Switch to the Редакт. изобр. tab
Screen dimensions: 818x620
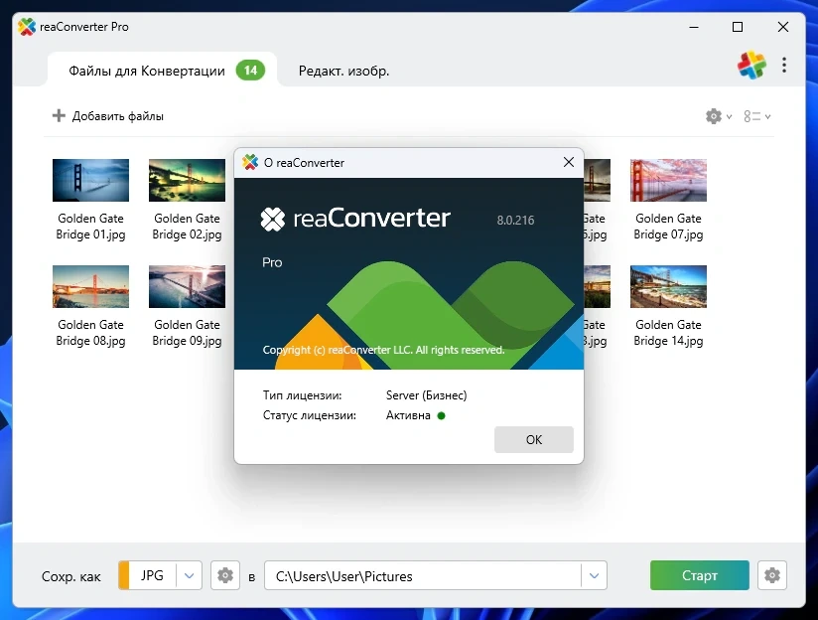(x=343, y=71)
